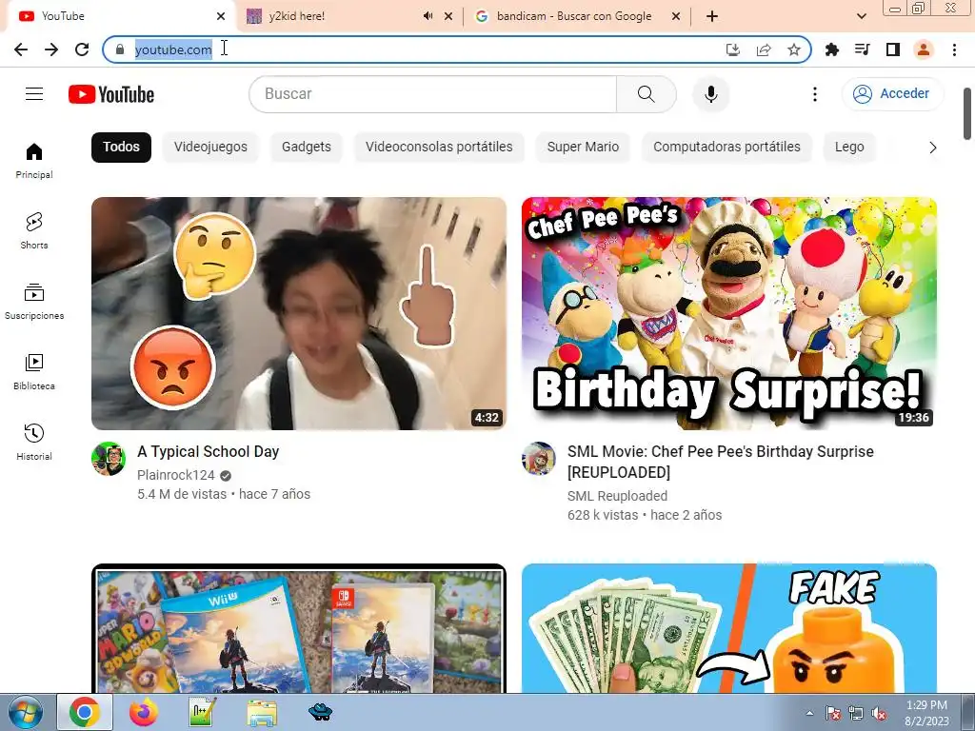Viewport: 975px width, 731px height.
Task: Show next category chips arrow
Action: coord(932,148)
